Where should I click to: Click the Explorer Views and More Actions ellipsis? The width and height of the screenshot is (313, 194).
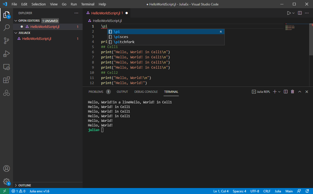coord(76,13)
